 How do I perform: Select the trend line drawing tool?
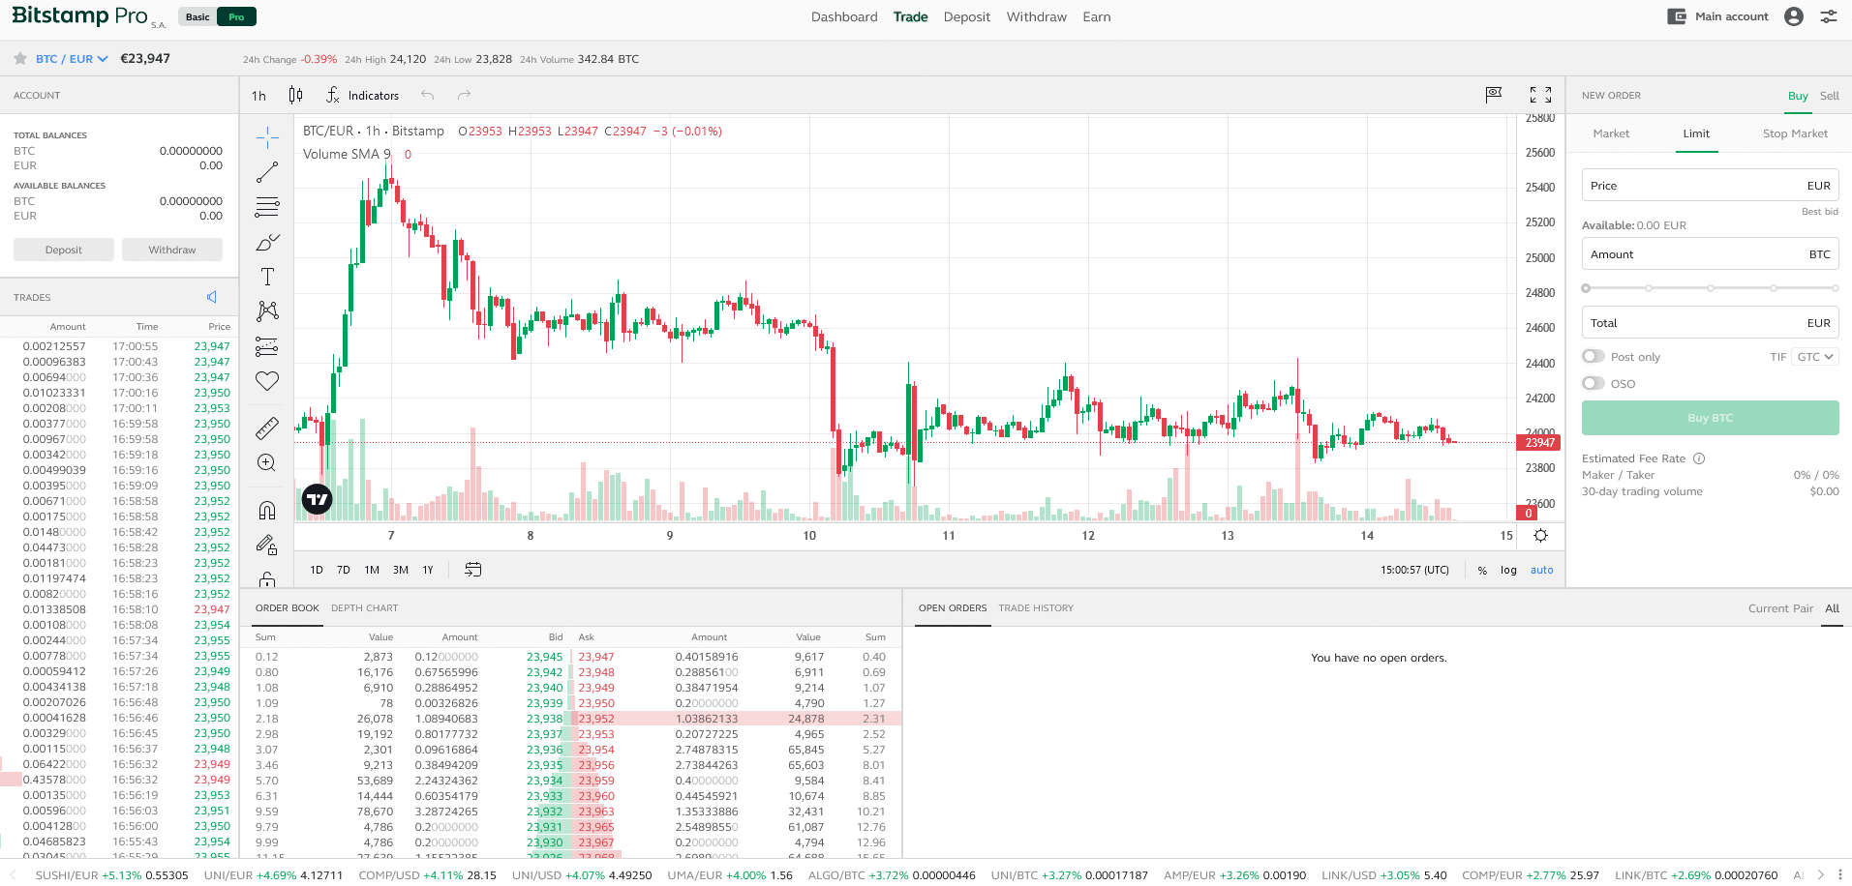click(x=267, y=172)
